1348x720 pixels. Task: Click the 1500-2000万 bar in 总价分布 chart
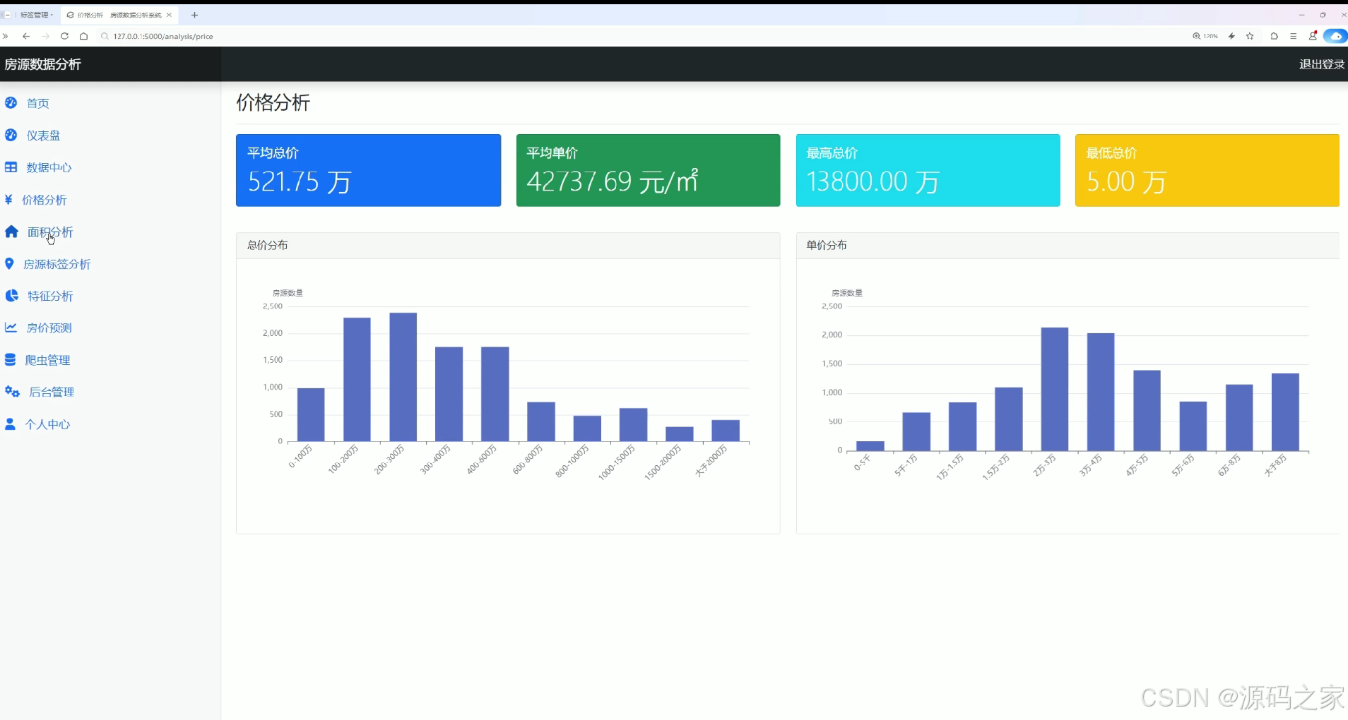(x=679, y=434)
